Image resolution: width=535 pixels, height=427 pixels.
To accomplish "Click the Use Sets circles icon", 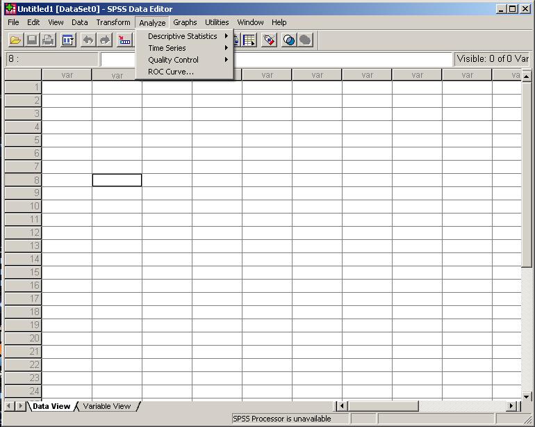I will 288,40.
